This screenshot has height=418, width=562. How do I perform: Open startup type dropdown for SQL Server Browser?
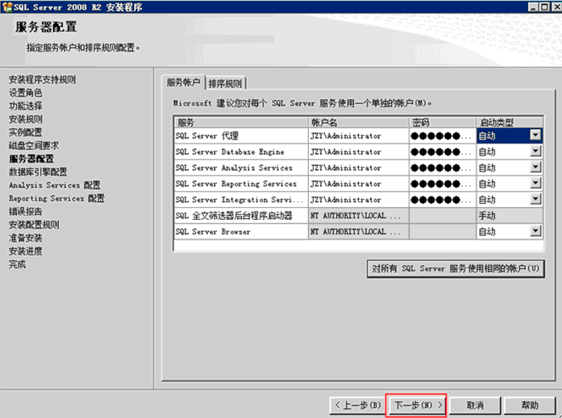pyautogui.click(x=535, y=231)
